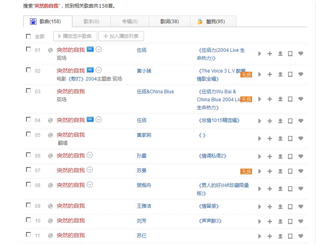Add song 09 by 王雅洁 to playlist
The height and width of the screenshot is (244, 318).
(270, 207)
